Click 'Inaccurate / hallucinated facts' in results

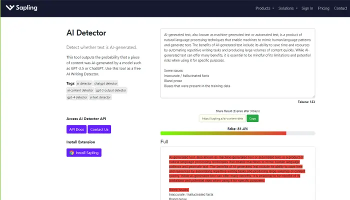coord(191,194)
